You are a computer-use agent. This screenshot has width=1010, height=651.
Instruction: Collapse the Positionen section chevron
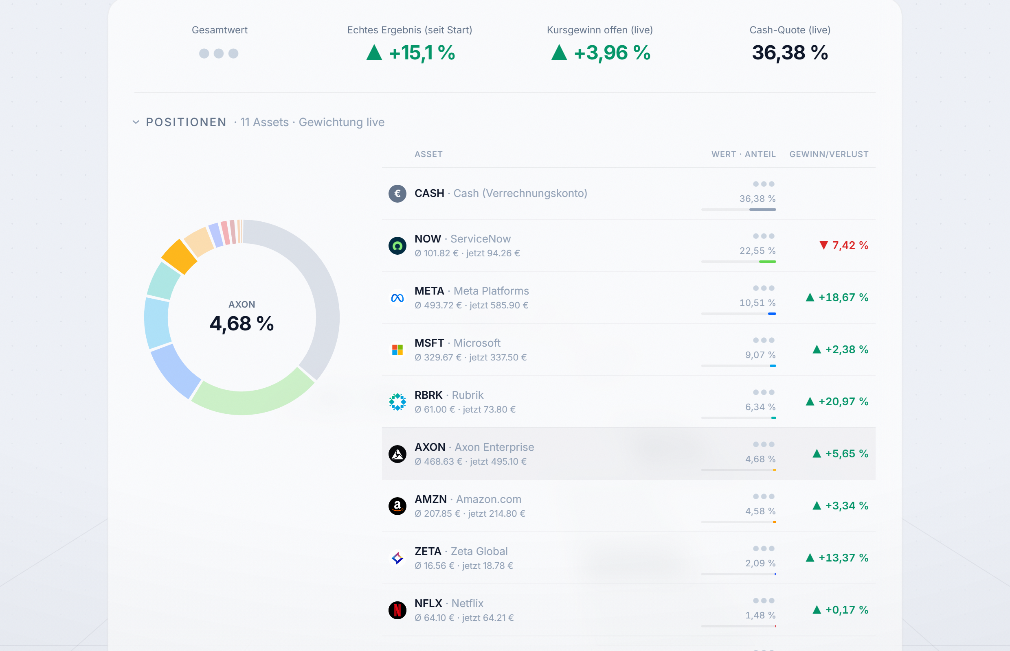tap(136, 122)
